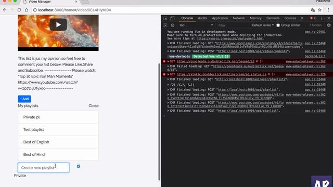Switch to the Audits tab
This screenshot has height=187, width=333.
point(202,18)
